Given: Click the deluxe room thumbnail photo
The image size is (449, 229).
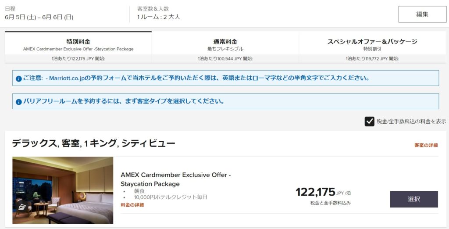Looking at the screenshot, I should click(63, 190).
